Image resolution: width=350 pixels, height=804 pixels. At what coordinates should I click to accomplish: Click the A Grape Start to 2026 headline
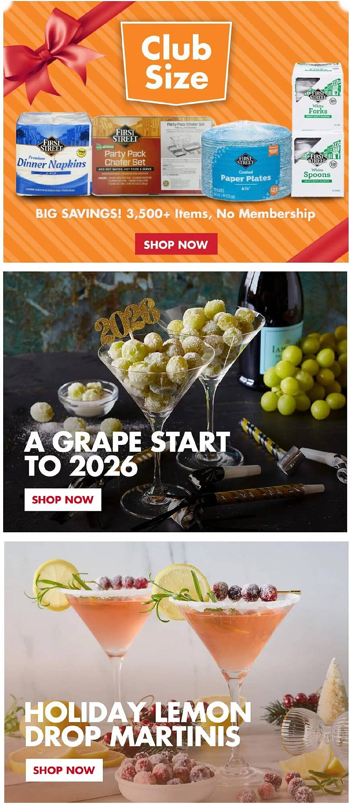click(x=127, y=454)
